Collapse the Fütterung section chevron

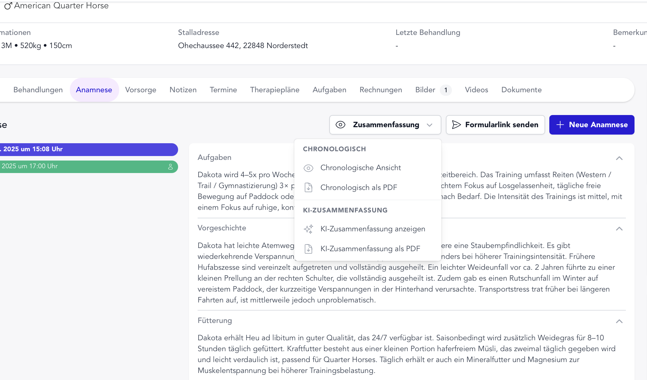(619, 321)
